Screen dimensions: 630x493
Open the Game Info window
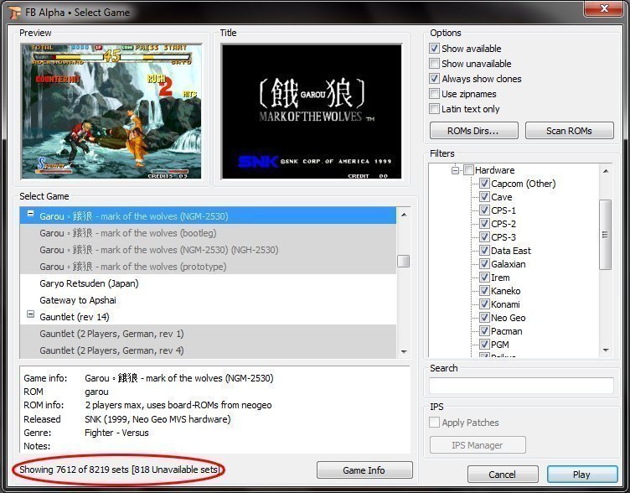364,470
